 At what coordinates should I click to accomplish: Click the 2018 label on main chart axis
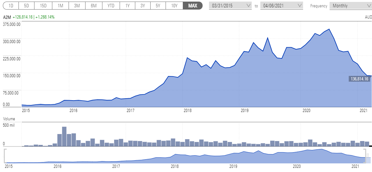187,110
